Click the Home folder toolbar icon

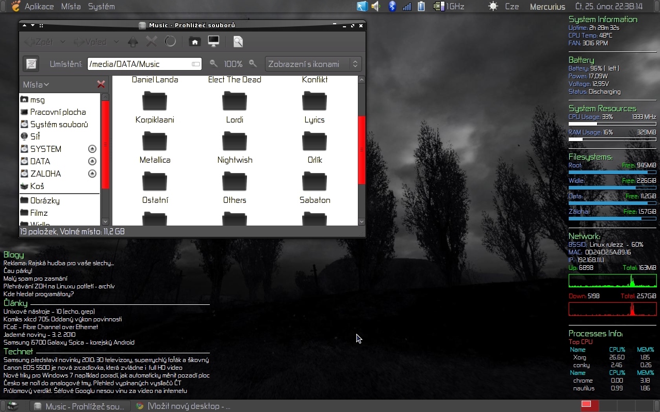194,42
